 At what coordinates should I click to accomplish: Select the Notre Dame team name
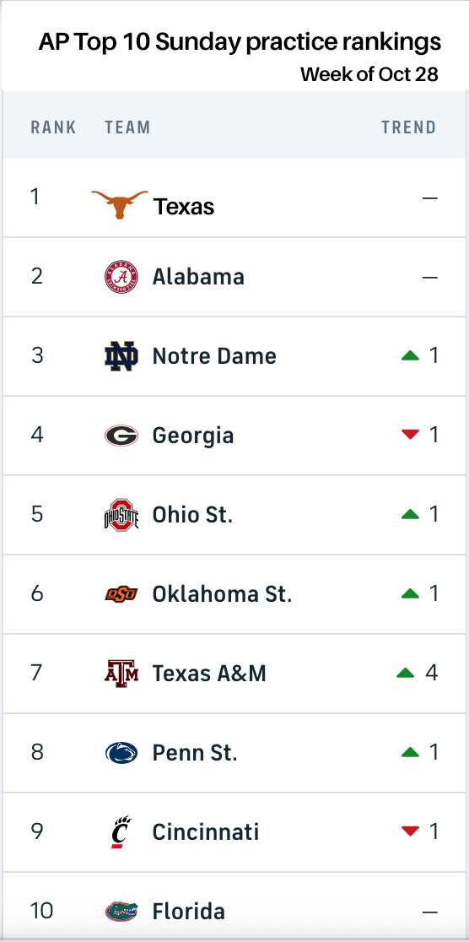pyautogui.click(x=214, y=356)
